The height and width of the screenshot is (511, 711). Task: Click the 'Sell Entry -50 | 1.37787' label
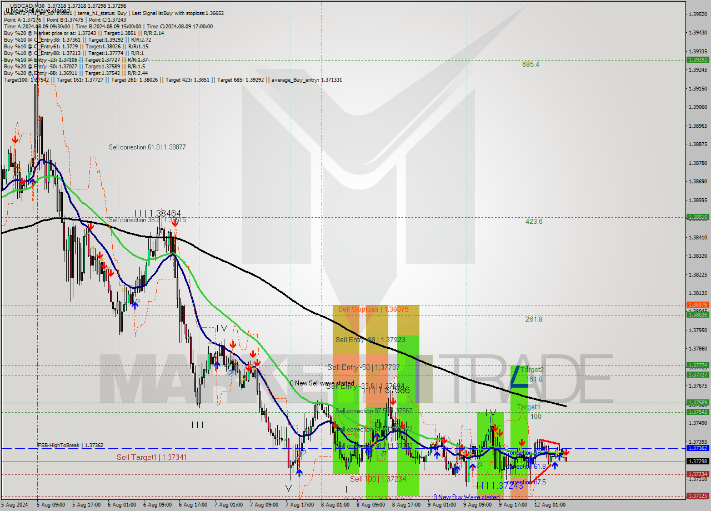pos(363,367)
